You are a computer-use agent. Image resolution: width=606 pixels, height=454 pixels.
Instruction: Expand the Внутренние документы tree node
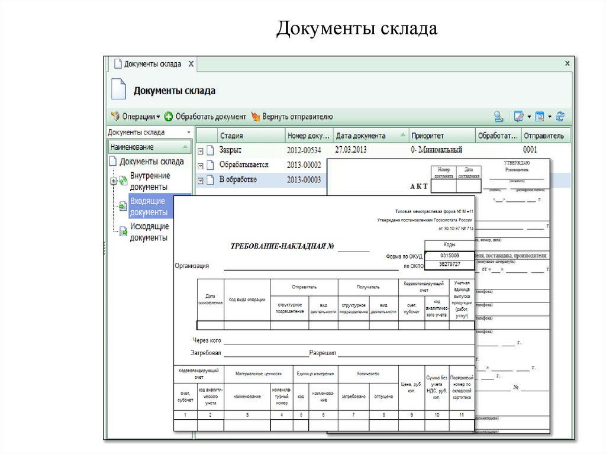pos(113,181)
